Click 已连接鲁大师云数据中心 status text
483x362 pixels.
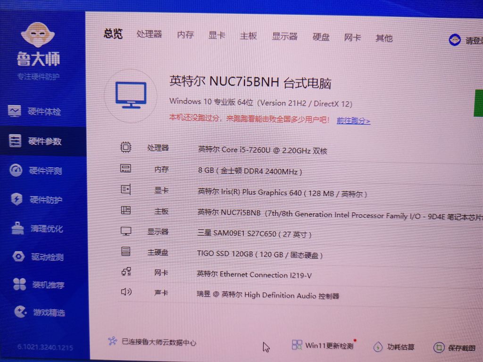(x=159, y=342)
